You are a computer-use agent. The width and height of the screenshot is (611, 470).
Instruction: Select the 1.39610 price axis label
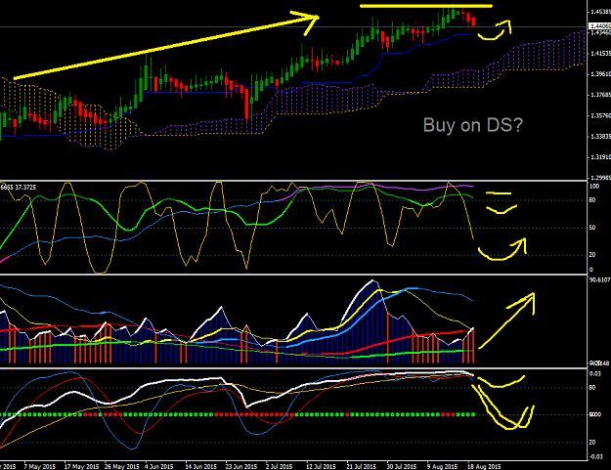[x=600, y=74]
